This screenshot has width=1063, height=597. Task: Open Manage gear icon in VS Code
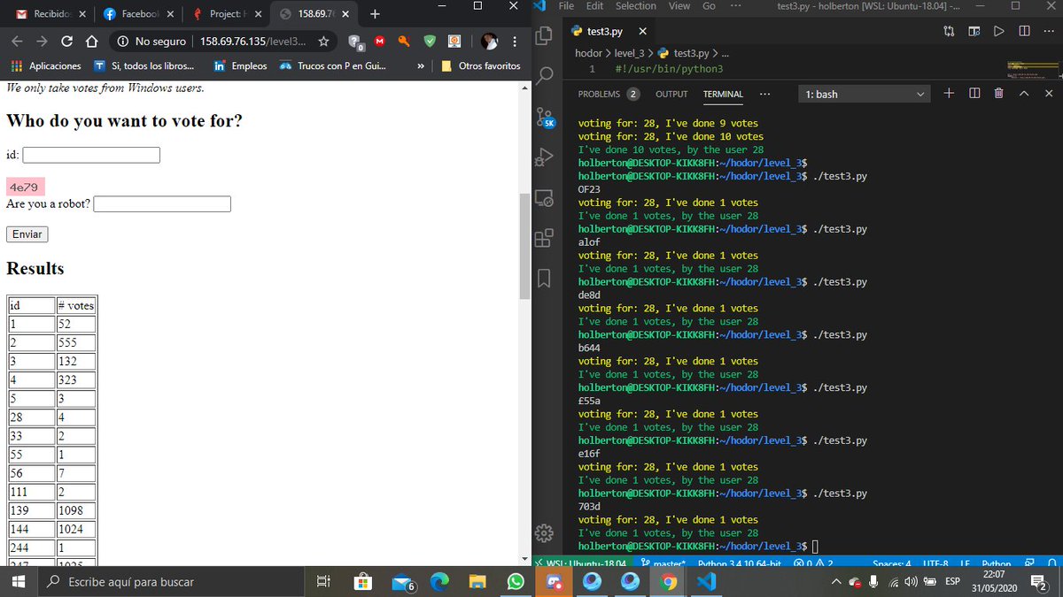click(x=545, y=532)
